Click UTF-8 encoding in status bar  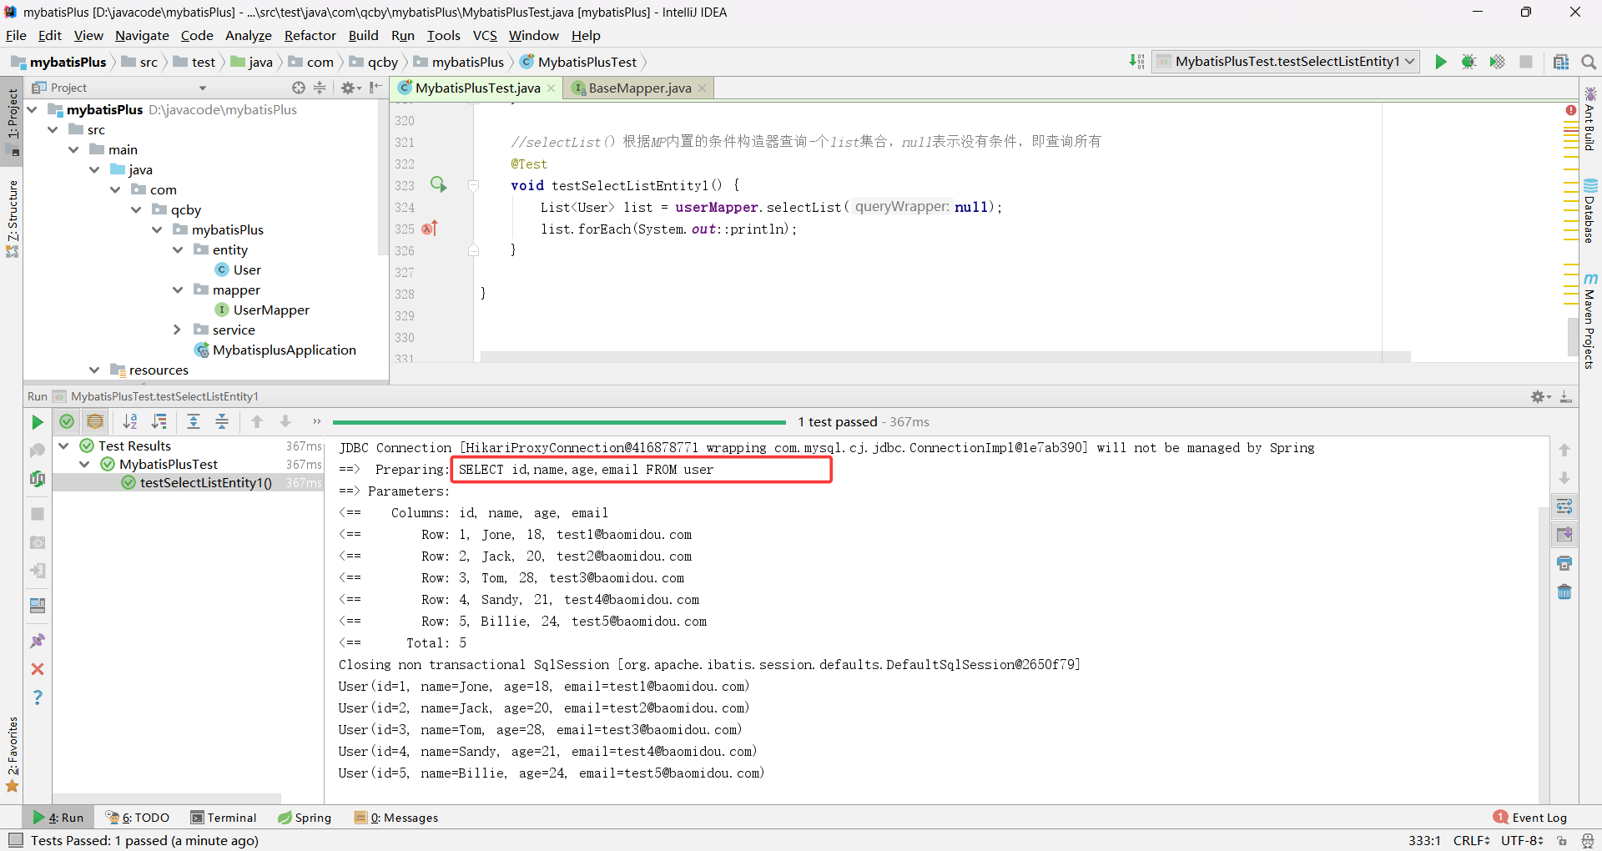pos(1522,840)
